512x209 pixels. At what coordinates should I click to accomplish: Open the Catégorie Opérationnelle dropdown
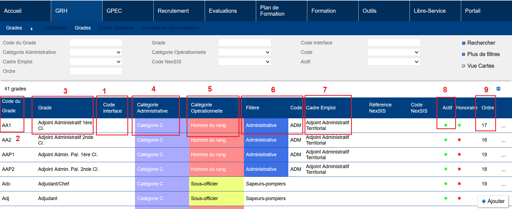coord(245,52)
